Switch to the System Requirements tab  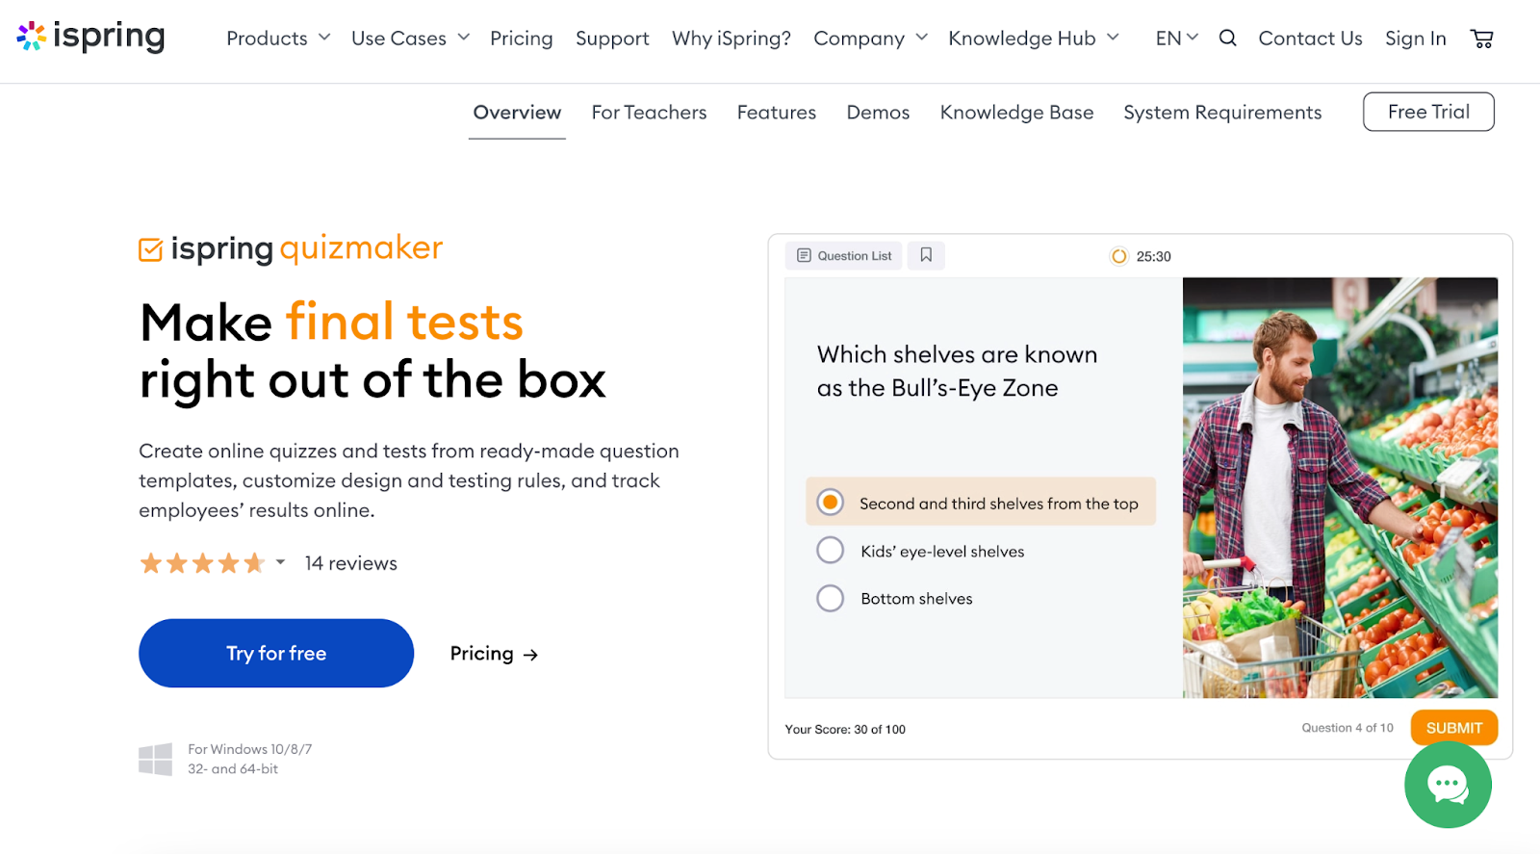tap(1222, 113)
